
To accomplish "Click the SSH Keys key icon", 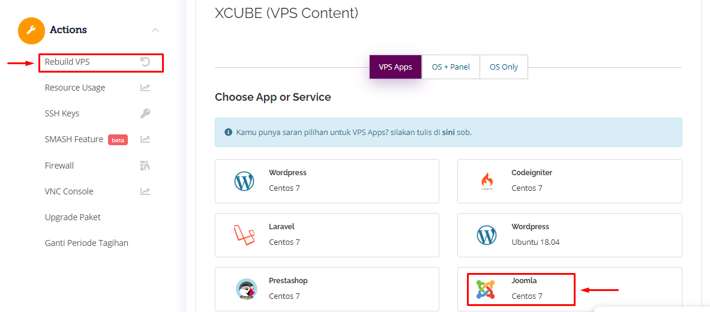I will tap(145, 113).
